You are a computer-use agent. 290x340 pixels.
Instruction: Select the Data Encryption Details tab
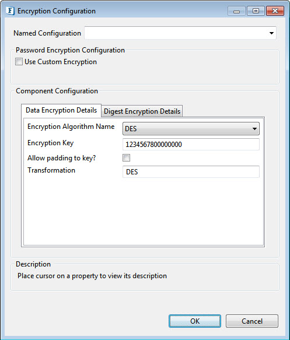61,110
